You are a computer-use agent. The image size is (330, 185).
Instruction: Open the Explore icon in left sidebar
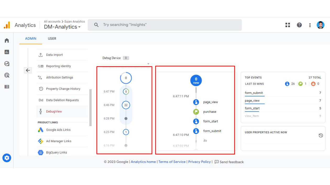7,63
